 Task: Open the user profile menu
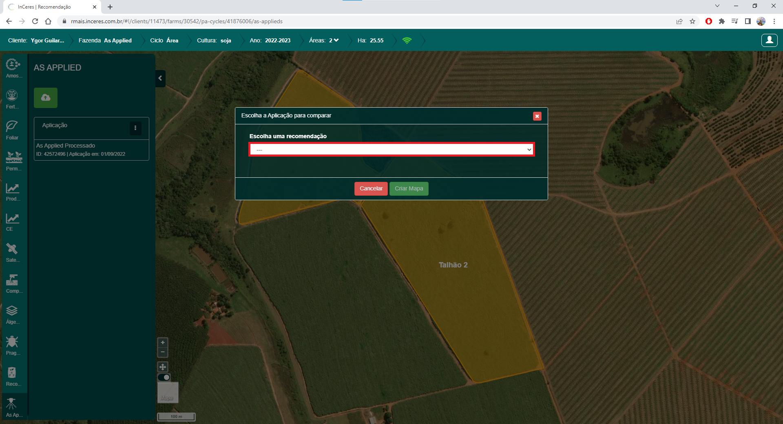pyautogui.click(x=769, y=40)
